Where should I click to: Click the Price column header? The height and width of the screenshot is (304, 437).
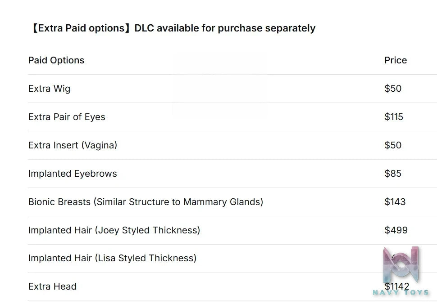tap(396, 60)
